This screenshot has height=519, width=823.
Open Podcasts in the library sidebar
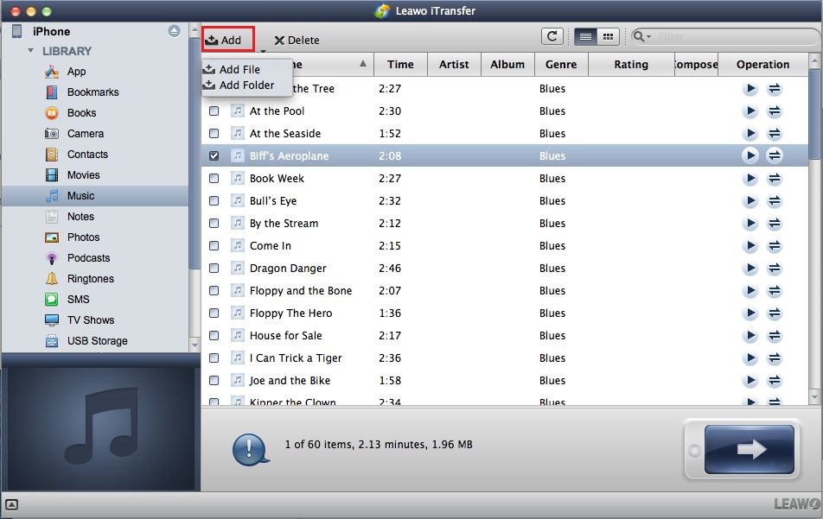coord(88,258)
